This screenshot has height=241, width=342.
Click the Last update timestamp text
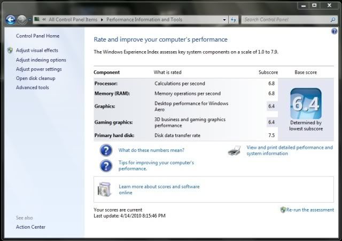129,216
